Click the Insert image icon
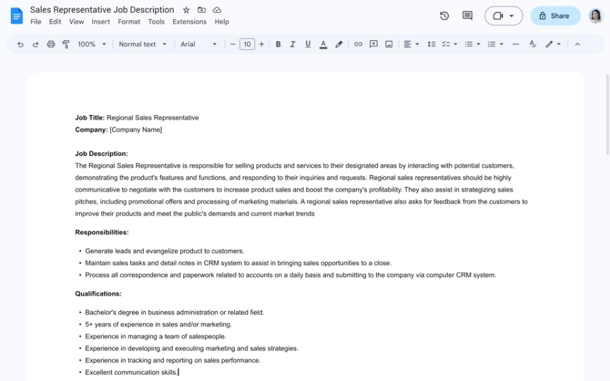The width and height of the screenshot is (610, 381). (x=389, y=44)
